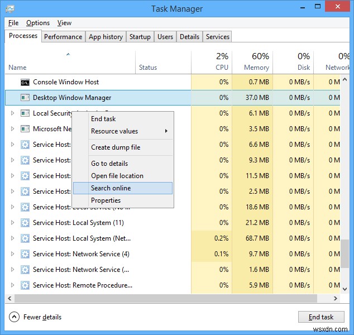This screenshot has width=354, height=335.
Task: Click gear icon of Service Host 11.5 MB row
Action: (25, 176)
